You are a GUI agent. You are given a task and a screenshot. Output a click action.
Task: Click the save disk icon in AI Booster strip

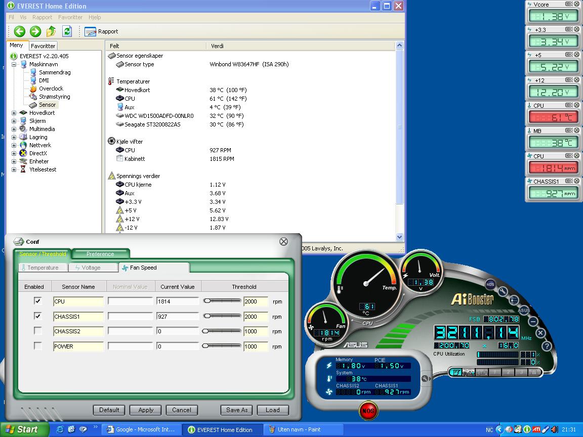[534, 372]
